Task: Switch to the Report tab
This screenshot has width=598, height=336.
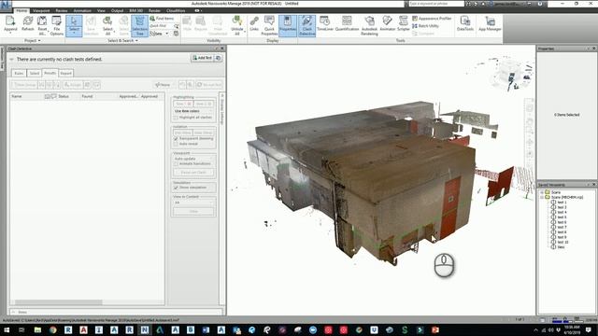Action: [x=66, y=73]
